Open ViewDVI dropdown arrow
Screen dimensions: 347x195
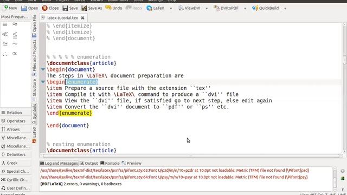(207, 9)
